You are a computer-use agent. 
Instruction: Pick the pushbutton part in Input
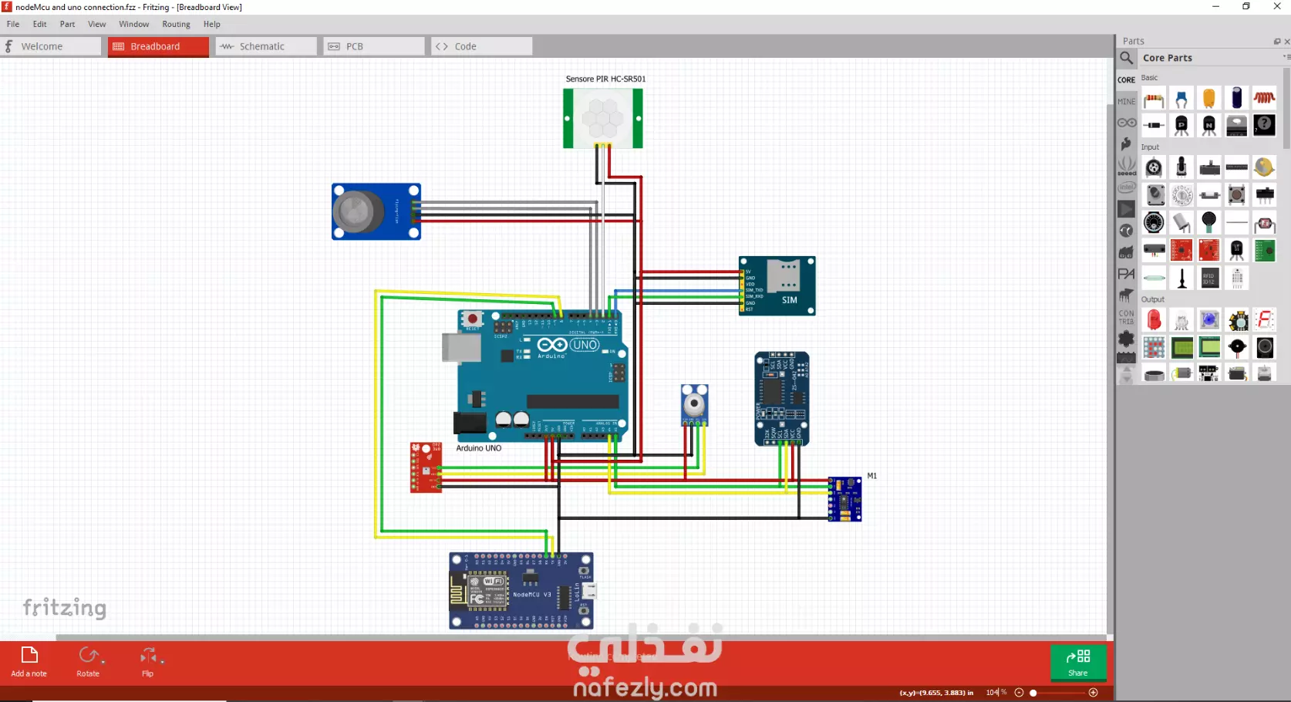1237,194
